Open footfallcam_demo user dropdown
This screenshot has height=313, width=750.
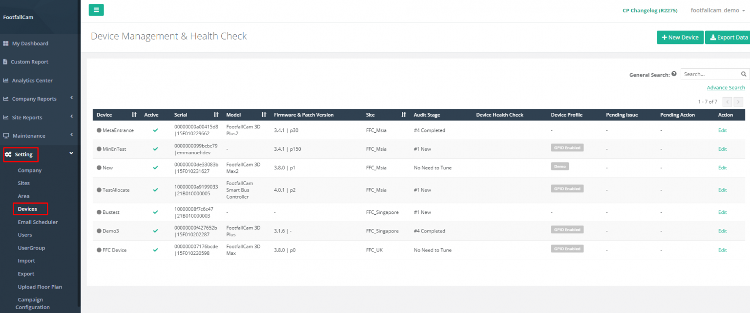[717, 10]
